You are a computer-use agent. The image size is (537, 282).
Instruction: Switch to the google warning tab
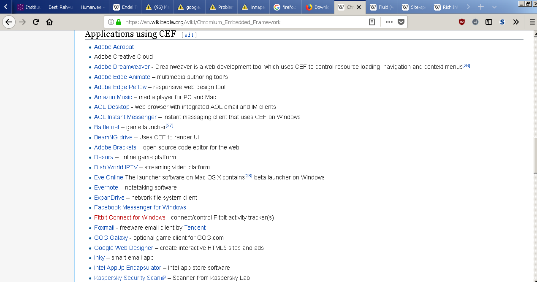point(189,7)
